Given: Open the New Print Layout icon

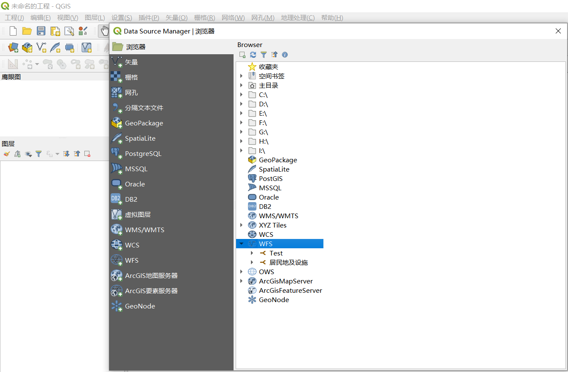Looking at the screenshot, I should coord(55,31).
